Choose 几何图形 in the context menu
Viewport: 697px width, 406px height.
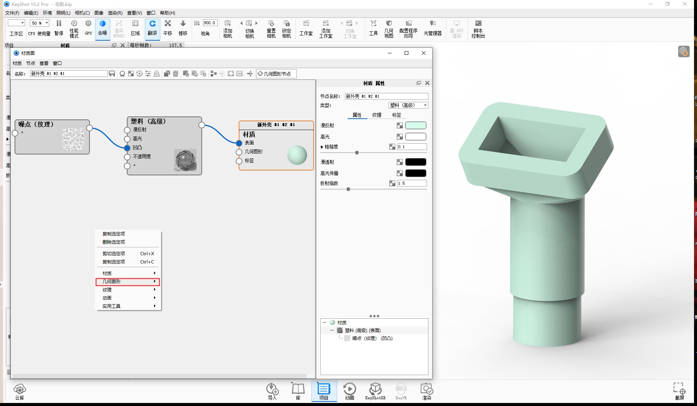(128, 281)
